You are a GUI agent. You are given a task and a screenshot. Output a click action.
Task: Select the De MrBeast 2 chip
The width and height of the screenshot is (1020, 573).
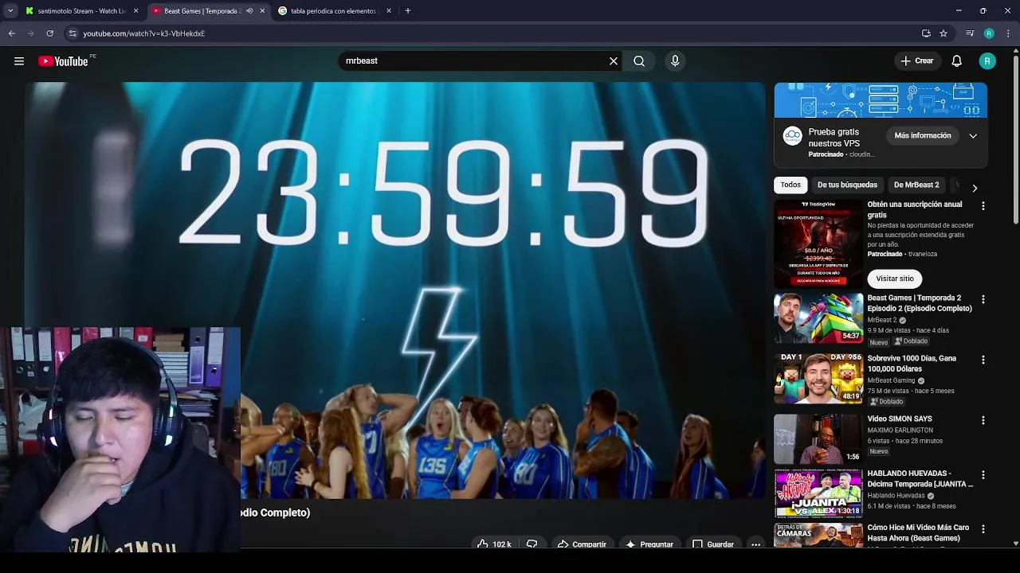tap(916, 185)
